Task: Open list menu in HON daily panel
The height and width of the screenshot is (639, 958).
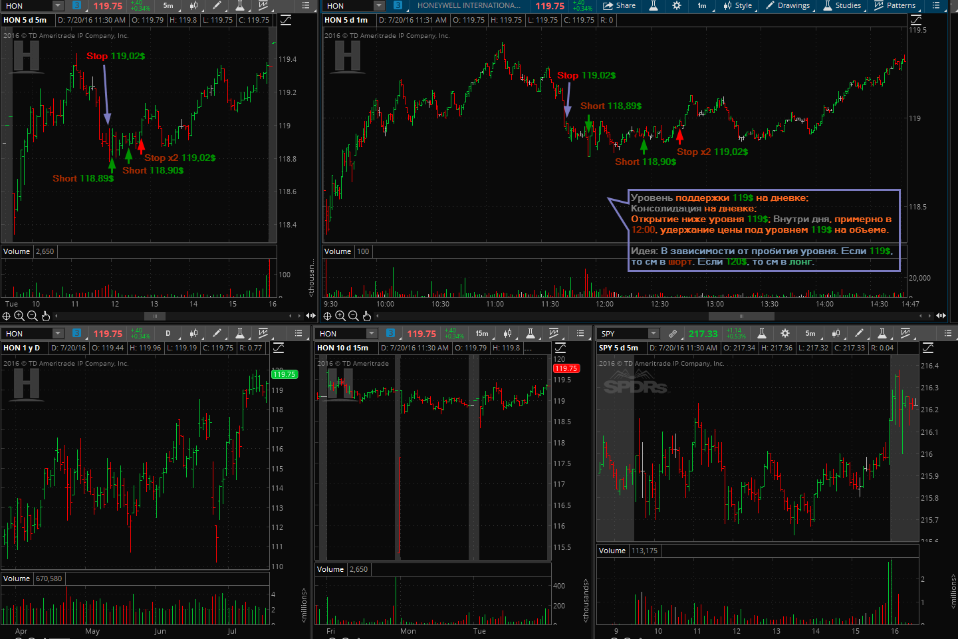Action: (x=299, y=333)
